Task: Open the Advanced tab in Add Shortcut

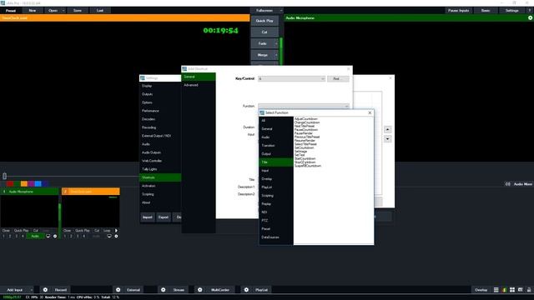Action: [199, 85]
